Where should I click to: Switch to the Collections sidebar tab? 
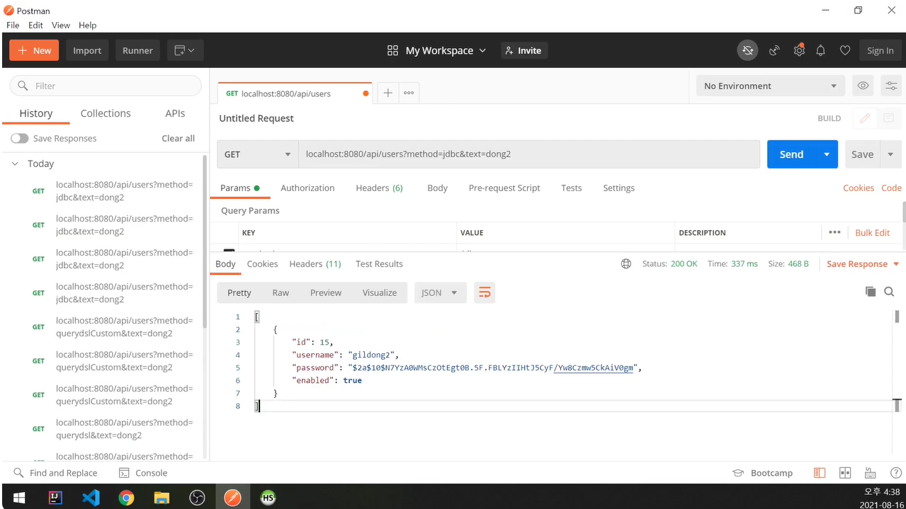pos(106,113)
